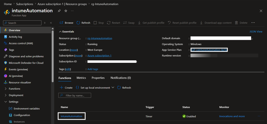Go to Subscriptions breadcrumb
This screenshot has width=267, height=124.
point(25,4)
